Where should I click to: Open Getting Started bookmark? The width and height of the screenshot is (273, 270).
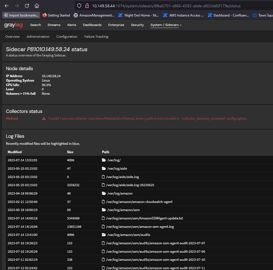pyautogui.click(x=56, y=15)
